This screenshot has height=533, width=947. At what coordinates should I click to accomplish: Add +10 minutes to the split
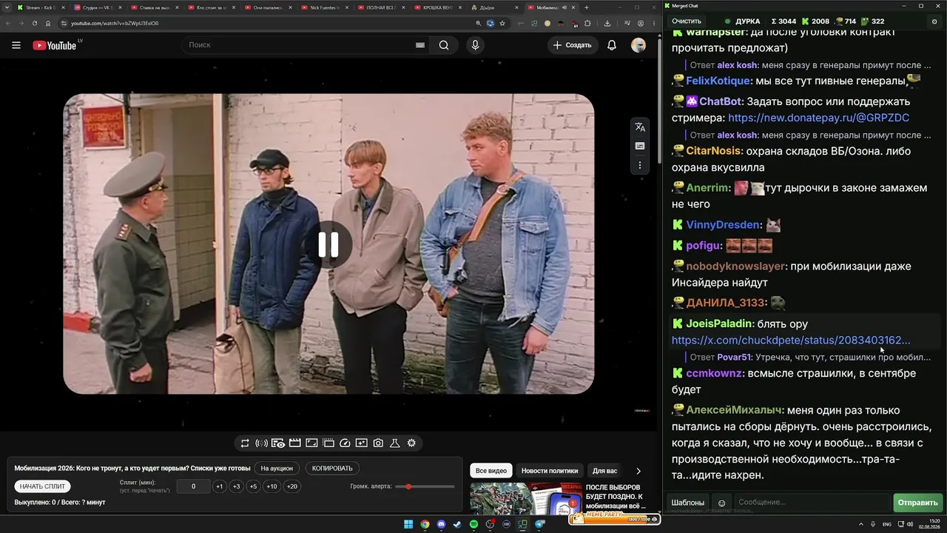click(272, 486)
